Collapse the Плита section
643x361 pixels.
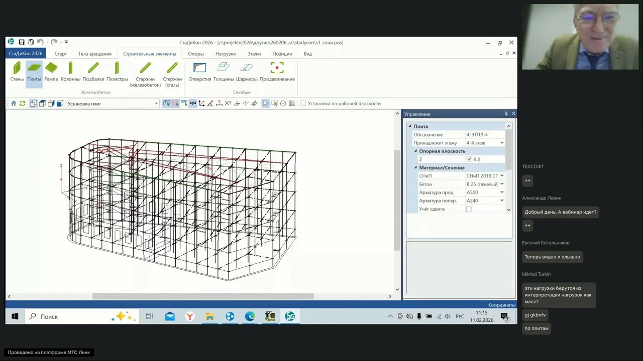pos(410,126)
